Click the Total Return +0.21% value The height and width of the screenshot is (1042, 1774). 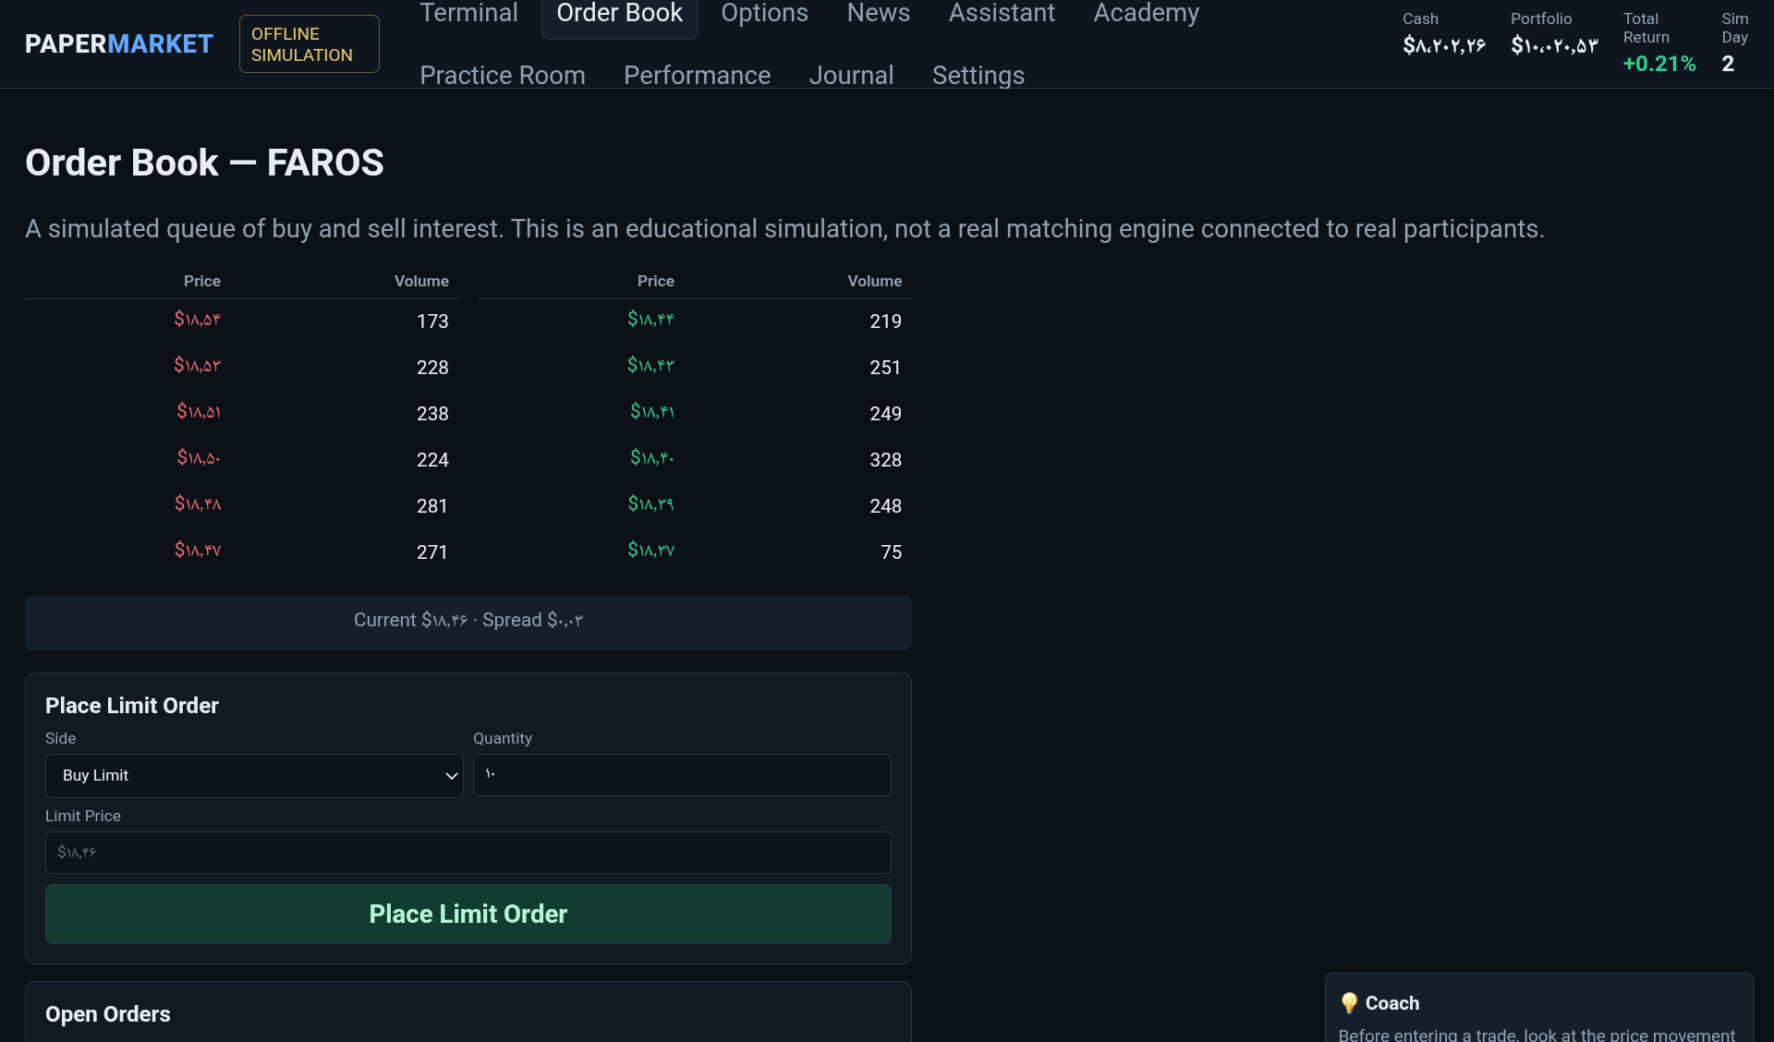[1659, 64]
